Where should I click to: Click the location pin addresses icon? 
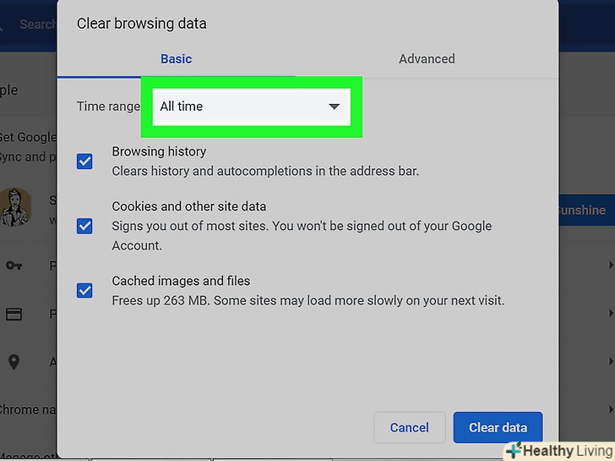pos(14,362)
